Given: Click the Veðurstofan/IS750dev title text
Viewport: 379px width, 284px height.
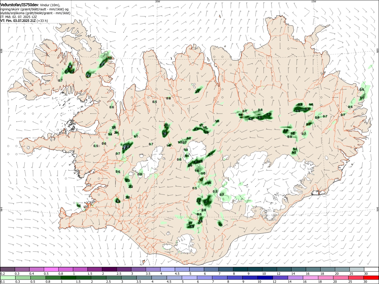Looking at the screenshot, I should point(19,5).
